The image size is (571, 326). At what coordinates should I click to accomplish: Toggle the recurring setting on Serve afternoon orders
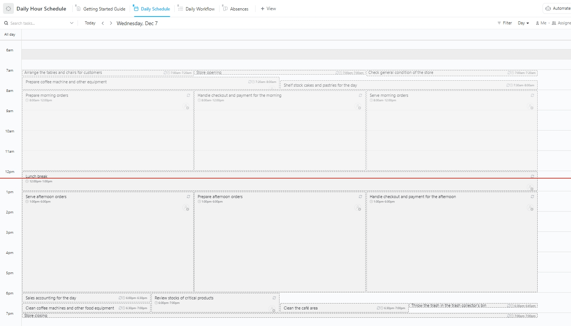pos(189,196)
